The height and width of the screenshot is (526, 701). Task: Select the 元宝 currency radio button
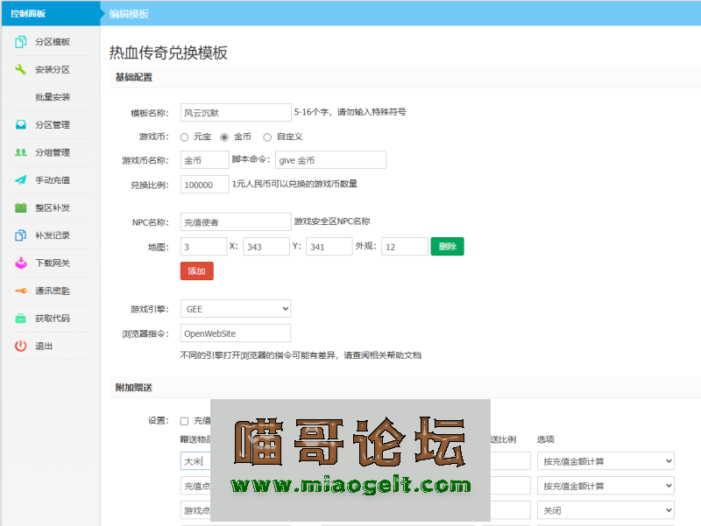click(x=184, y=137)
